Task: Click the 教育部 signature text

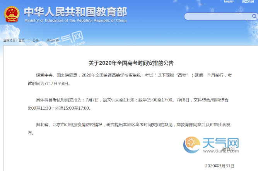Action: point(228,149)
